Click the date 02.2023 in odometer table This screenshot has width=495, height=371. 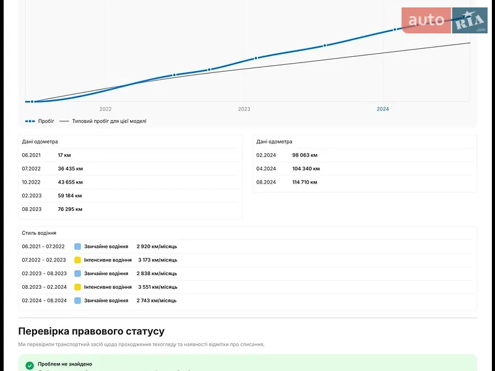coord(32,195)
